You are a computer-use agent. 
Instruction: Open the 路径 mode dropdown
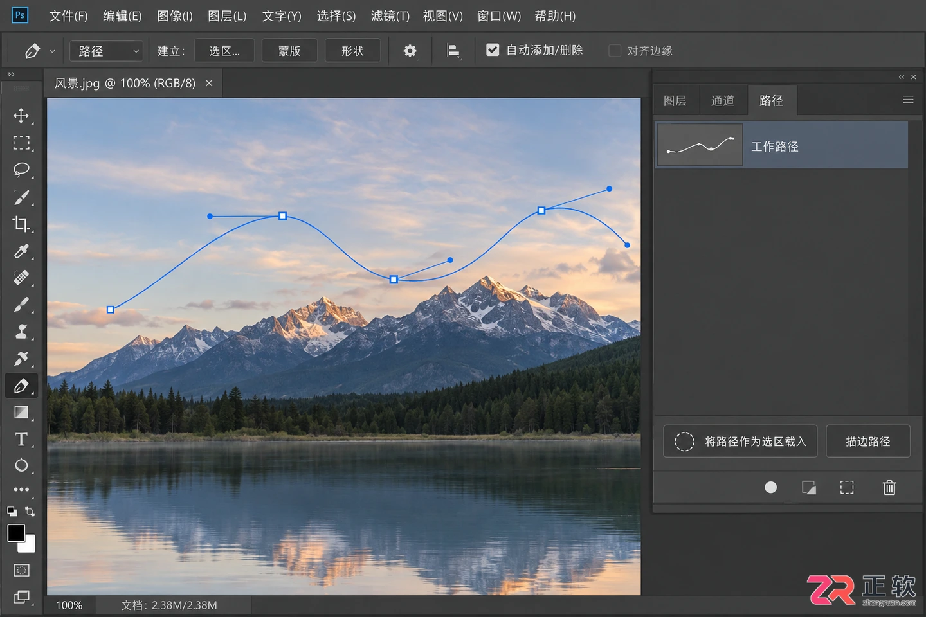pyautogui.click(x=106, y=51)
